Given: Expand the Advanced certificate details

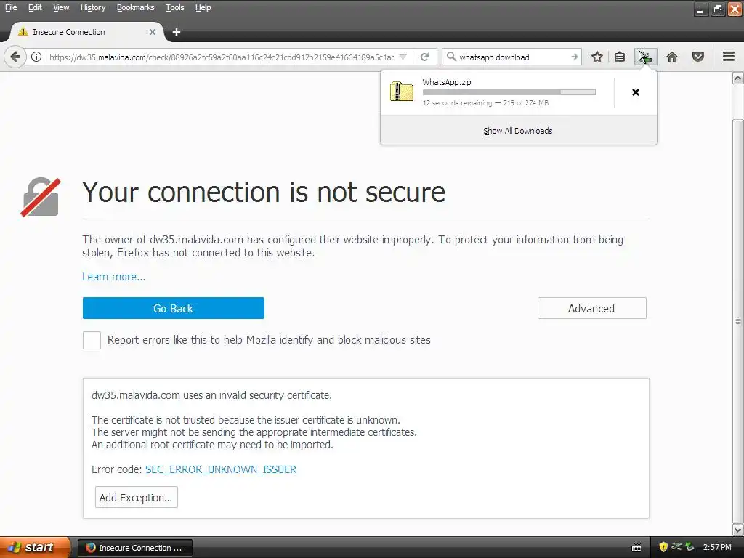Looking at the screenshot, I should [x=591, y=308].
